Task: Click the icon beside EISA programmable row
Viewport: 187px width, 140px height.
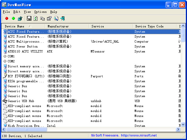Action: [x=5, y=81]
